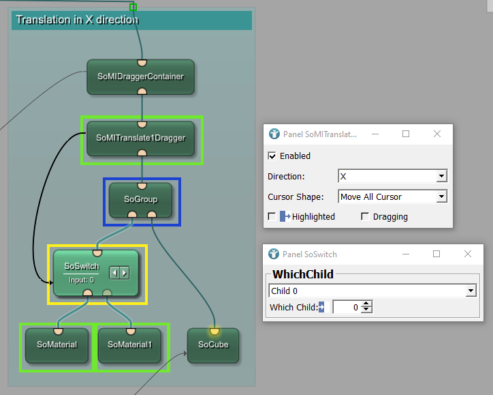Select the SoMaterial module node
Screen dimensions: 493x395
click(x=57, y=345)
